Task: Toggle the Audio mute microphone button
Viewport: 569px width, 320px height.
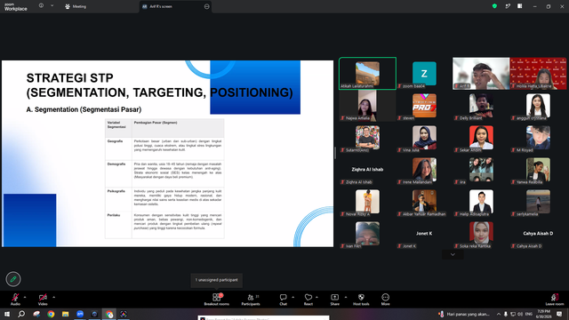Action: tap(15, 300)
